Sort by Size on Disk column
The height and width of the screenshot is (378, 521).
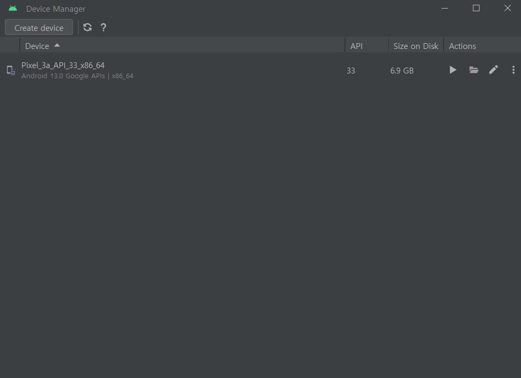[415, 46]
